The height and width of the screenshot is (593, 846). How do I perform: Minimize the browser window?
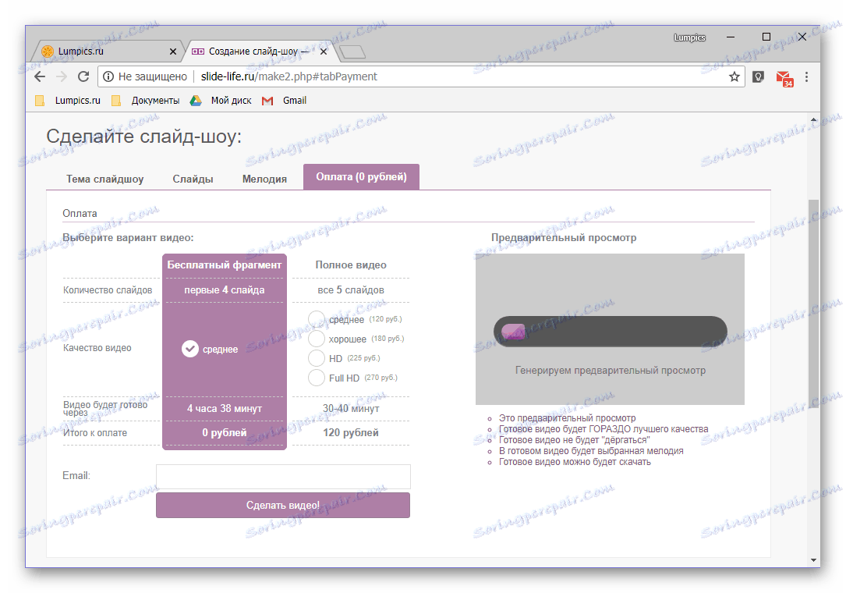point(731,37)
